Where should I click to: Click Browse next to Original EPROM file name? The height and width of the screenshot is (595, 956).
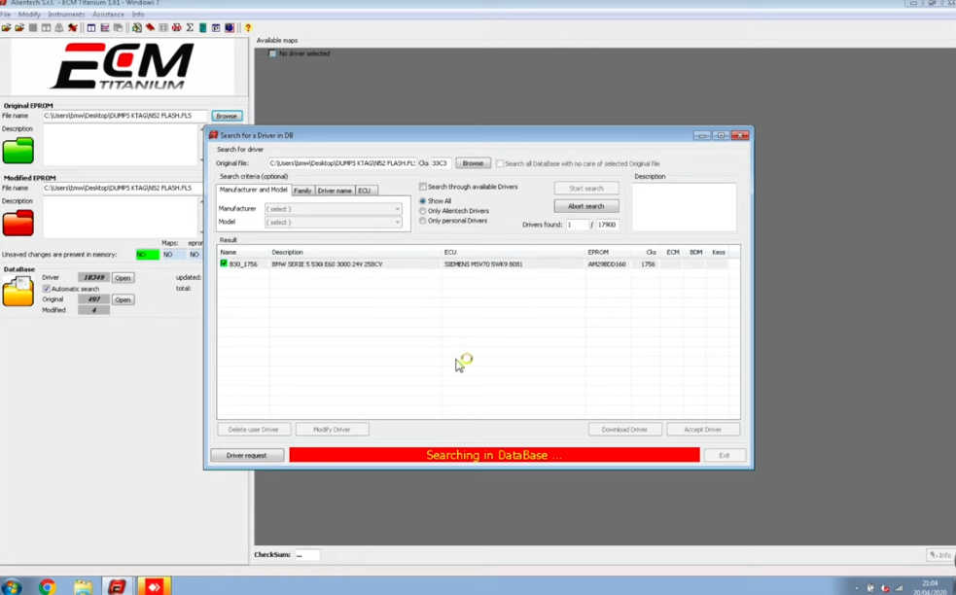(227, 116)
